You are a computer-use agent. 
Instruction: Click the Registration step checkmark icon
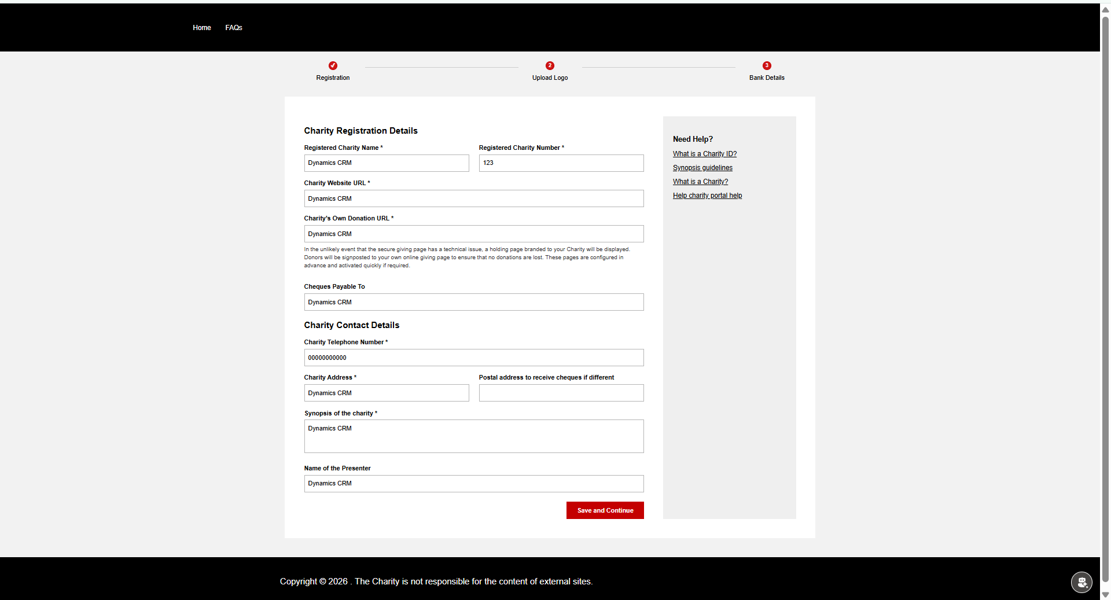[x=333, y=65]
